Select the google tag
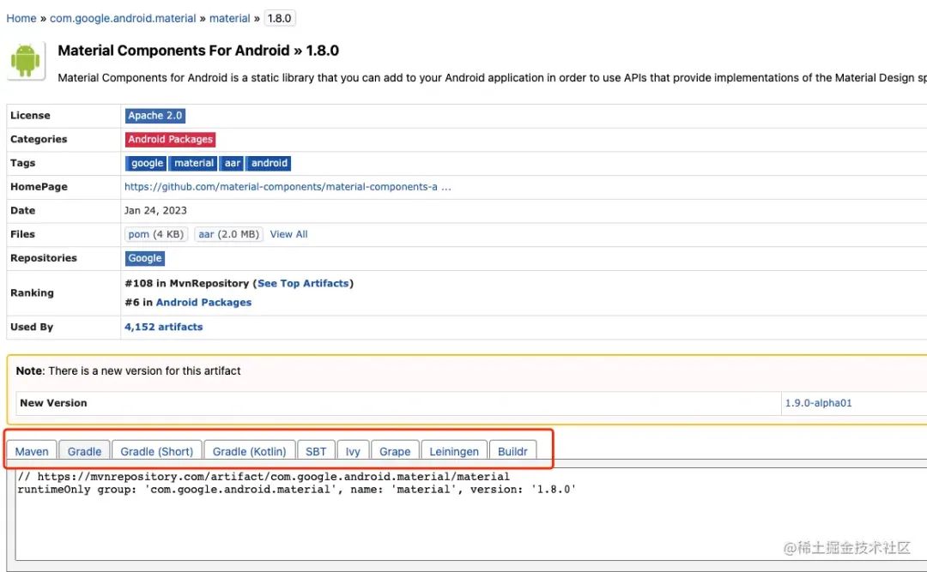 point(147,163)
